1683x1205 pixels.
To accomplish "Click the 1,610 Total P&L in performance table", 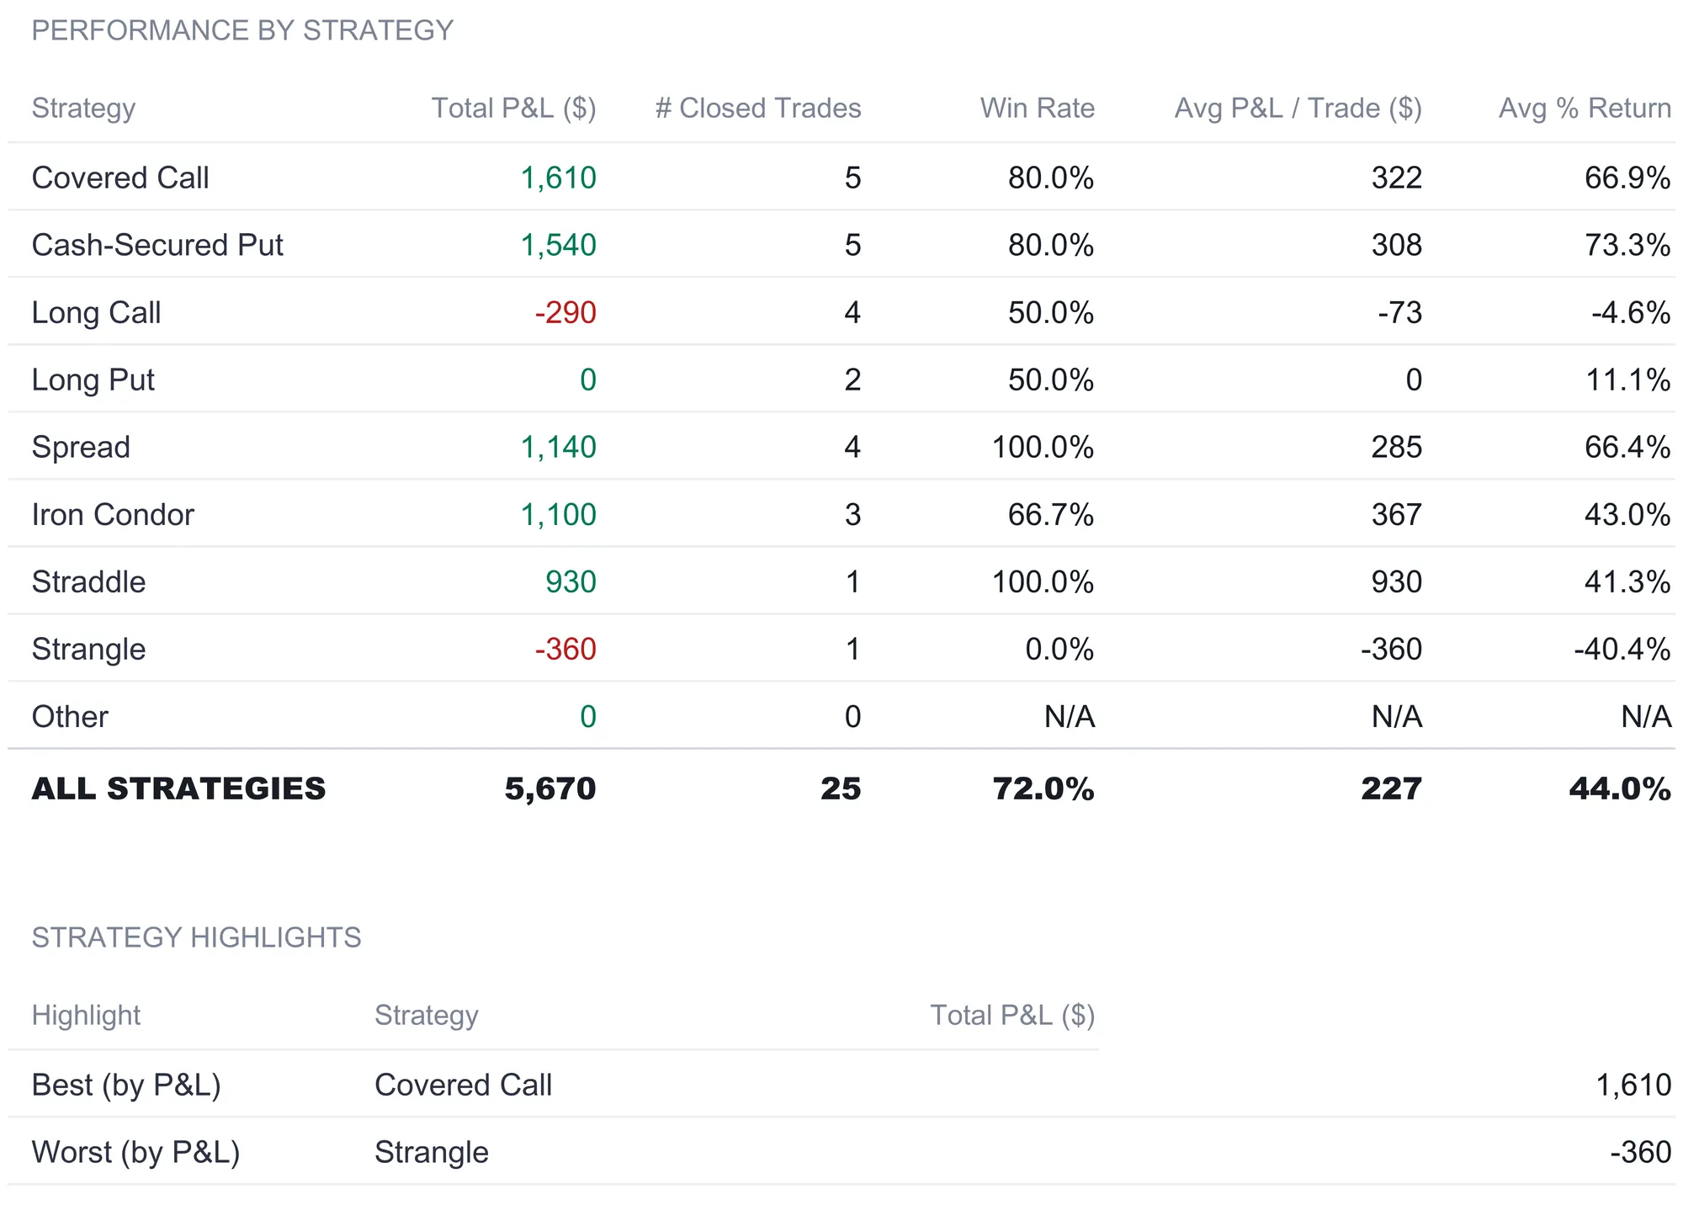I will point(558,178).
